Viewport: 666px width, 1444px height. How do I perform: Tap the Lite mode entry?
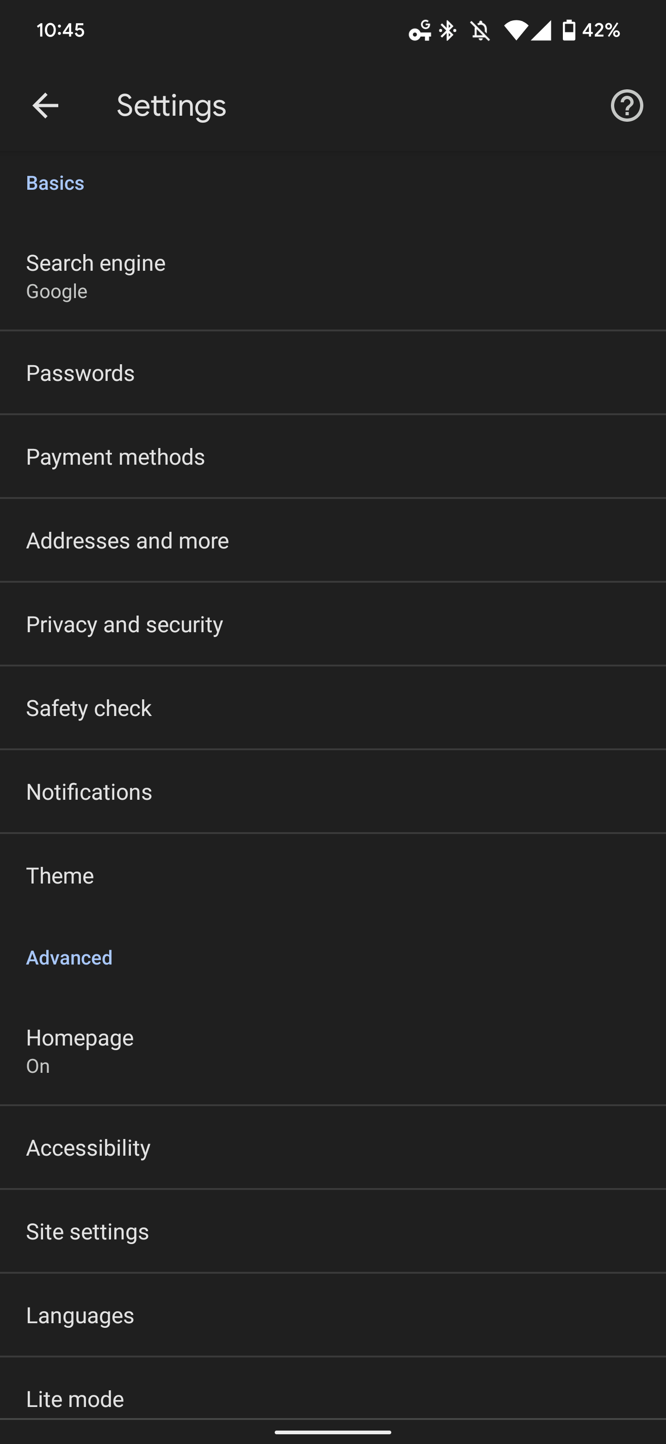pyautogui.click(x=333, y=1399)
